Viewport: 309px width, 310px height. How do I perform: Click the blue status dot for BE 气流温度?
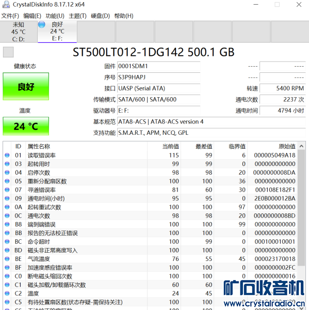coord(7,259)
